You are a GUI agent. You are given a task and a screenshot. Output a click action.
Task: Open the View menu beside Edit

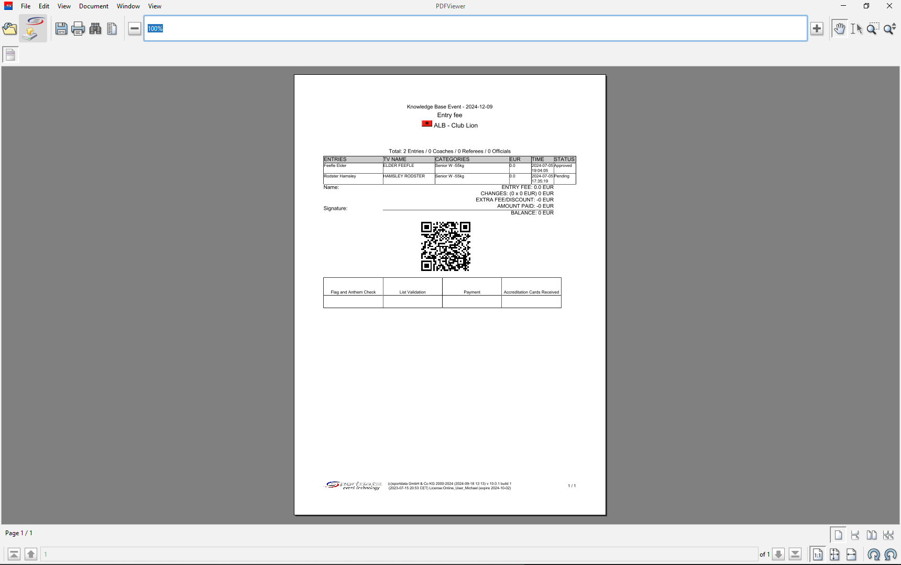[x=64, y=6]
